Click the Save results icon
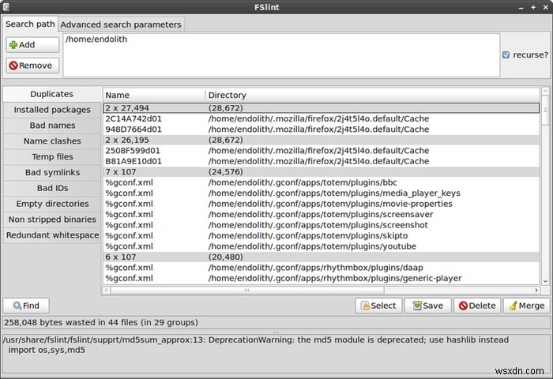This screenshot has width=553, height=379. tap(417, 306)
